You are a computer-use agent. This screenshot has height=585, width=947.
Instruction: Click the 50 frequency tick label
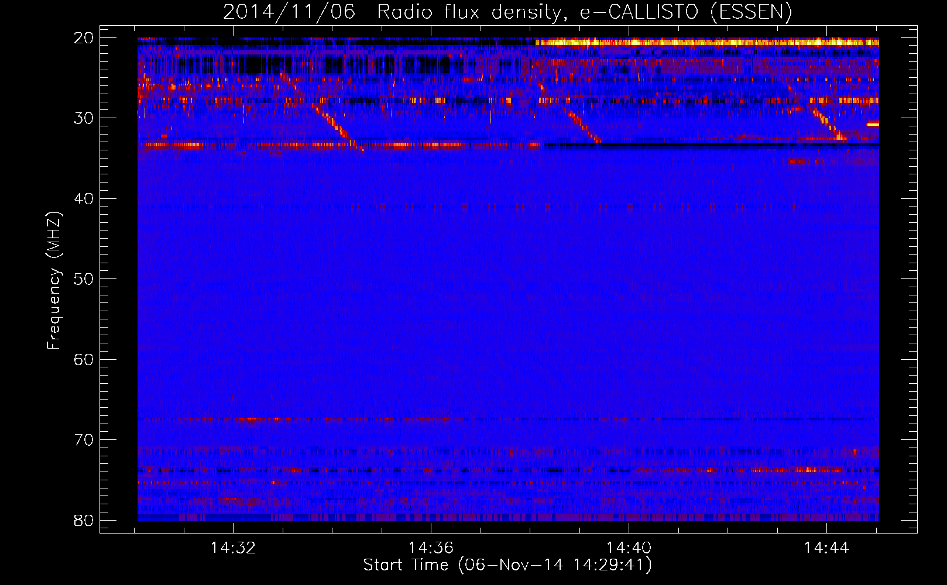coord(84,279)
